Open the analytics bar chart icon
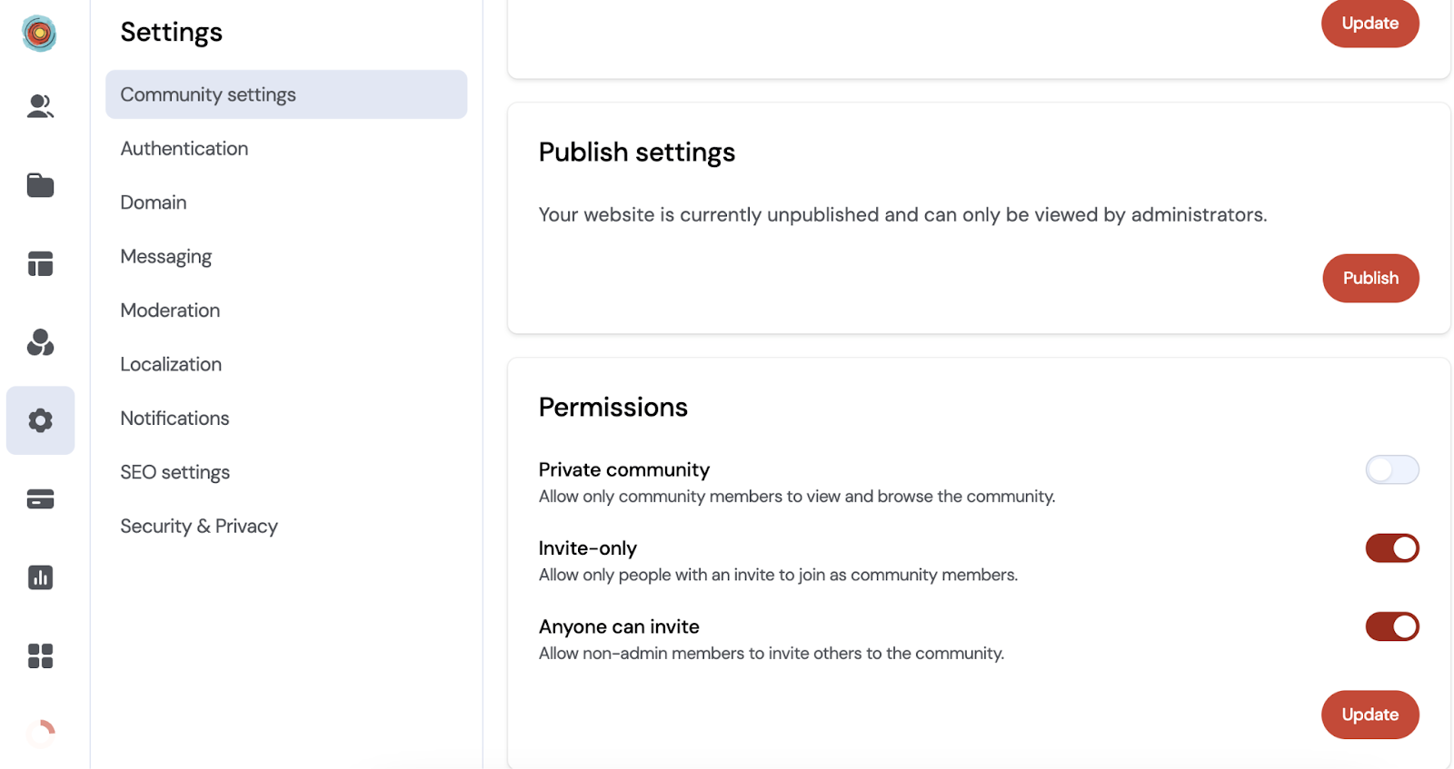This screenshot has height=769, width=1454. click(x=40, y=577)
